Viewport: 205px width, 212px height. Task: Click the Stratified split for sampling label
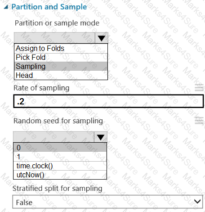[58, 189]
